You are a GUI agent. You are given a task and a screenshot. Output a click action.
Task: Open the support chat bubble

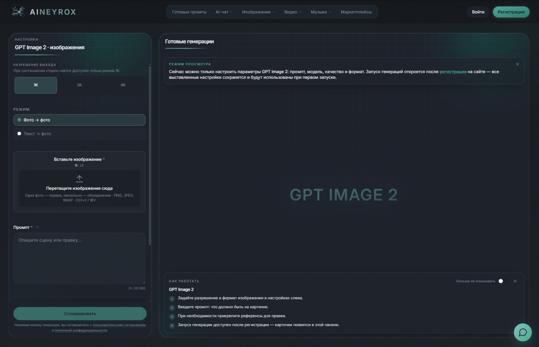click(522, 333)
